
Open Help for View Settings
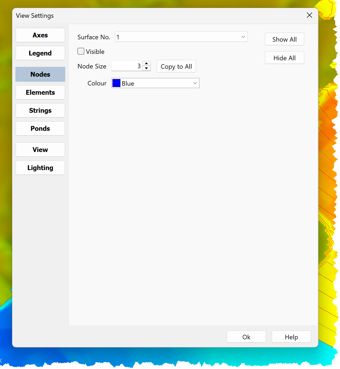(291, 337)
